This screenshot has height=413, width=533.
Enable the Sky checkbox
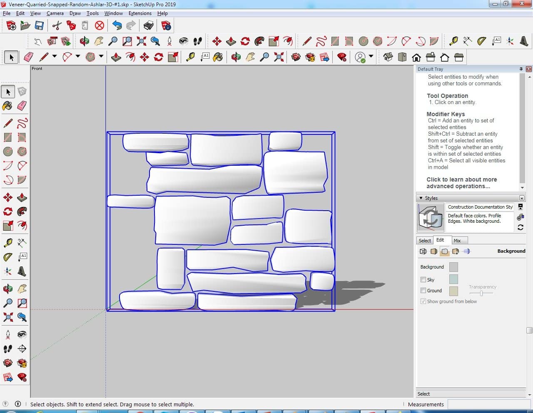point(423,280)
